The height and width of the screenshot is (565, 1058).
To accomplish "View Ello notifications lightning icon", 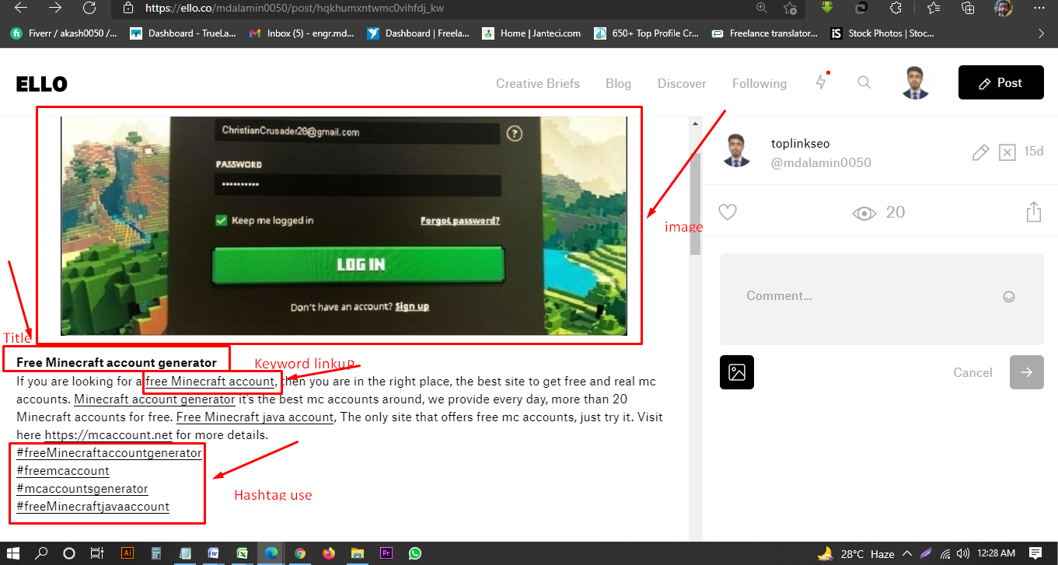I will [x=821, y=82].
